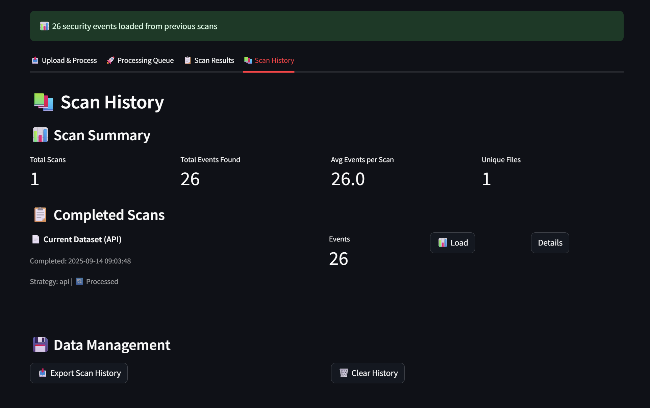The height and width of the screenshot is (408, 650).
Task: Switch to the Upload & Process tab
Action: click(65, 60)
